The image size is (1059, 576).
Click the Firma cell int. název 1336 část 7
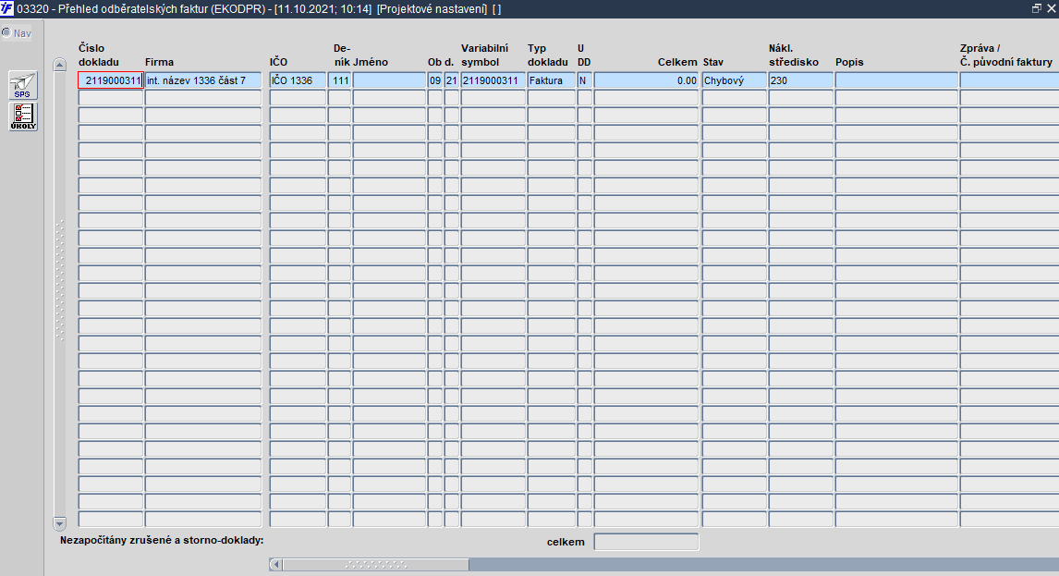tap(203, 80)
